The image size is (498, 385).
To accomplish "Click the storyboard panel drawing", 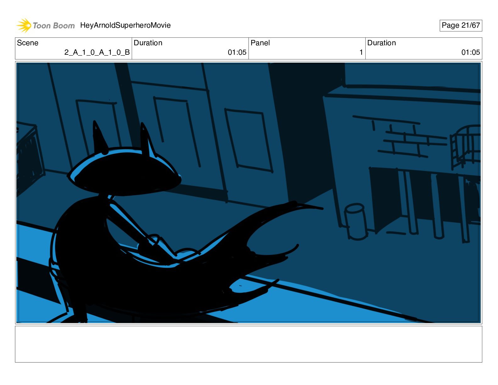I will 248,192.
